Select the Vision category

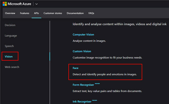9,57
